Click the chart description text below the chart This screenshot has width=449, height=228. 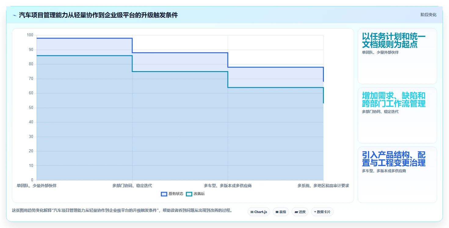coord(122,210)
